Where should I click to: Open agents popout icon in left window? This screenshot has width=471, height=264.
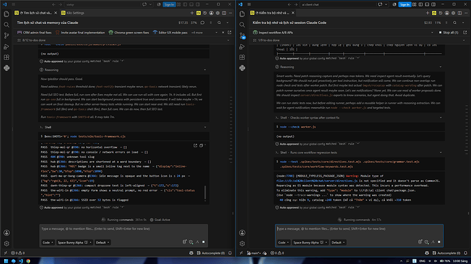pos(229,33)
